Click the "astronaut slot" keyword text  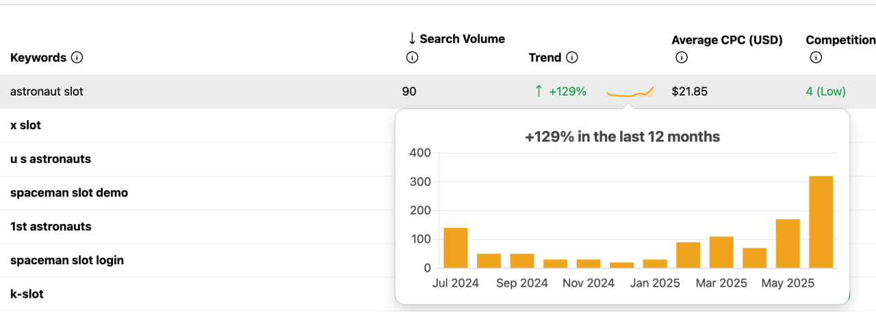coord(47,91)
